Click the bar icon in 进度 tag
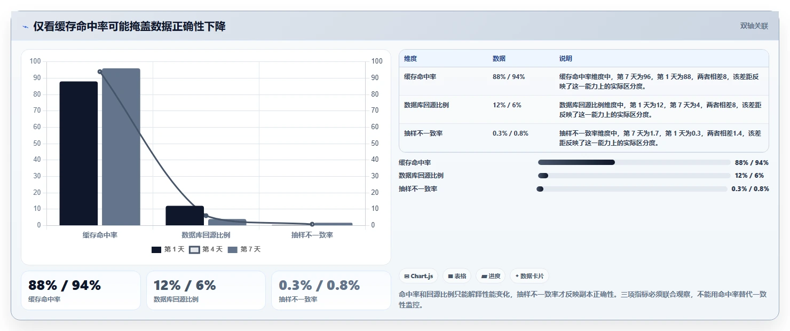Screen dimensions: 790x331 pyautogui.click(x=484, y=277)
